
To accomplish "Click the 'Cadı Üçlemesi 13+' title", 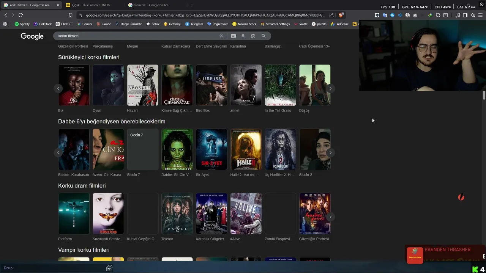I will [x=314, y=46].
